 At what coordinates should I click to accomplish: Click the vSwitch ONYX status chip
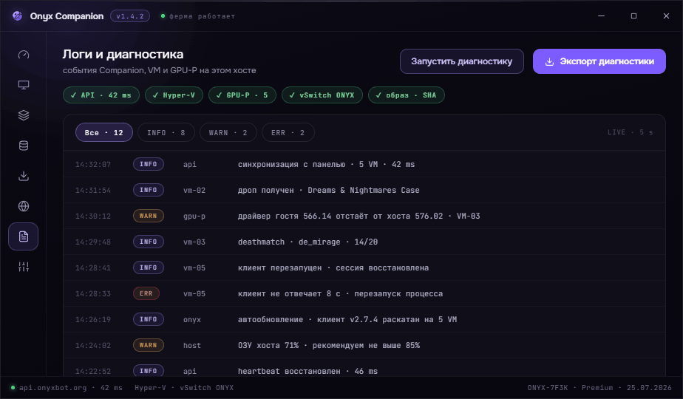click(322, 95)
